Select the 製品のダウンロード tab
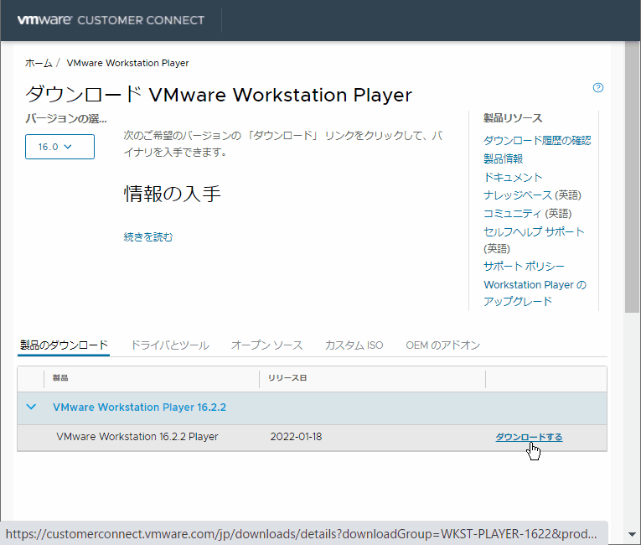This screenshot has height=545, width=641. click(64, 345)
